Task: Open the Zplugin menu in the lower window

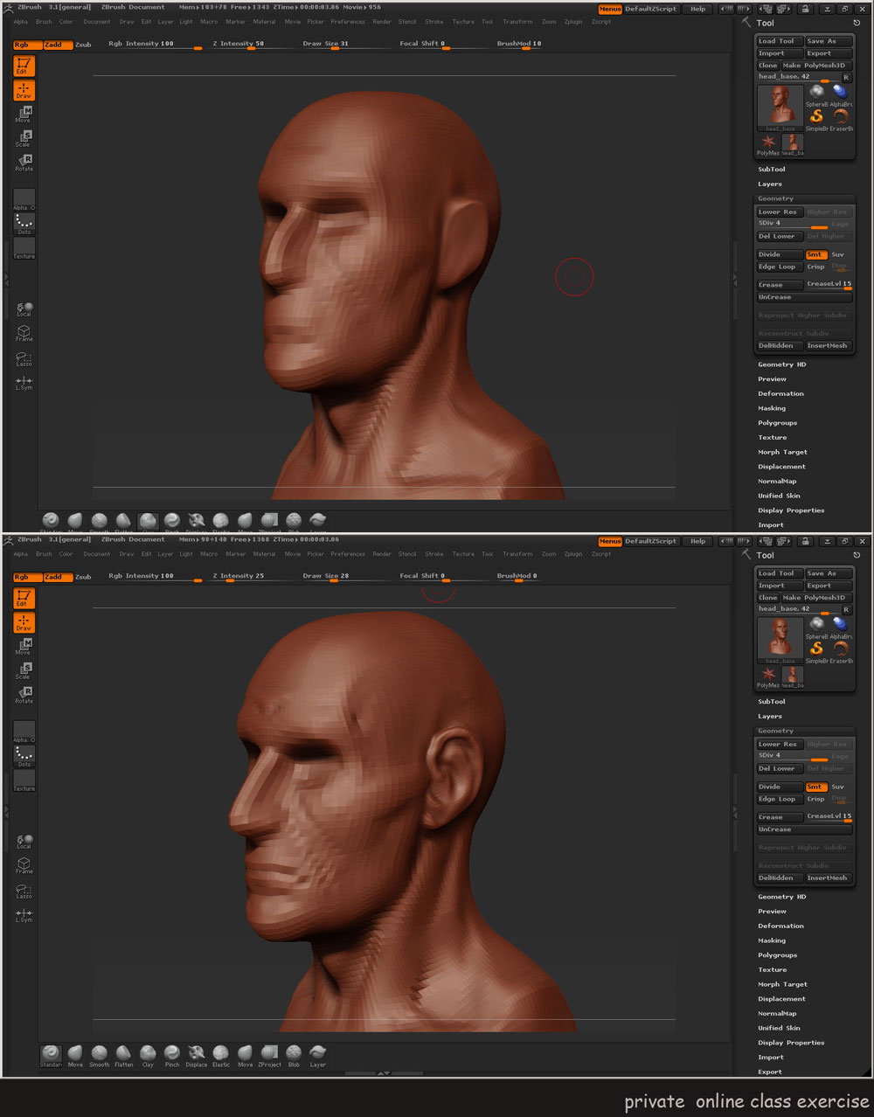Action: pyautogui.click(x=573, y=554)
